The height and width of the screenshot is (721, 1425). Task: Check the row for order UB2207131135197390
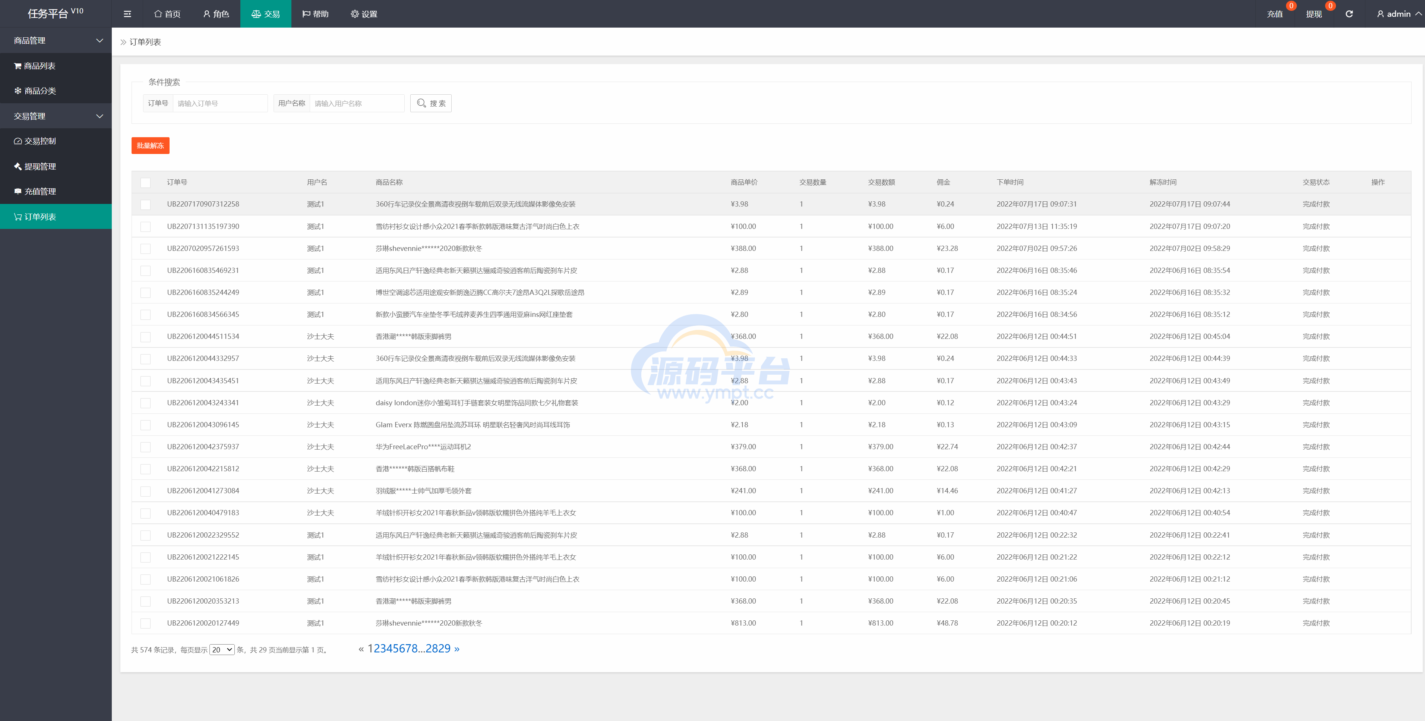pyautogui.click(x=145, y=227)
